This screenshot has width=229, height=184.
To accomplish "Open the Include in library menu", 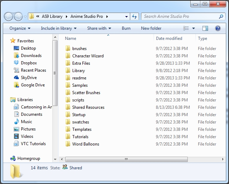I will (59, 28).
